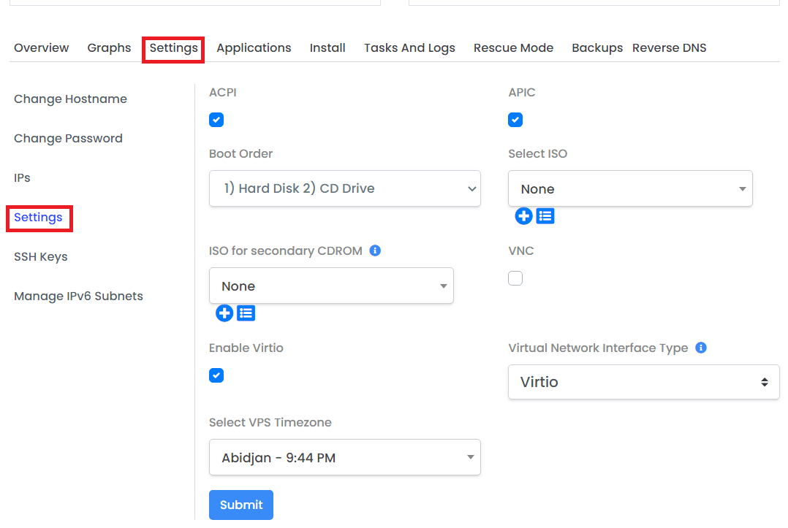Open the Backups tab
This screenshot has height=528, width=788.
pos(597,48)
